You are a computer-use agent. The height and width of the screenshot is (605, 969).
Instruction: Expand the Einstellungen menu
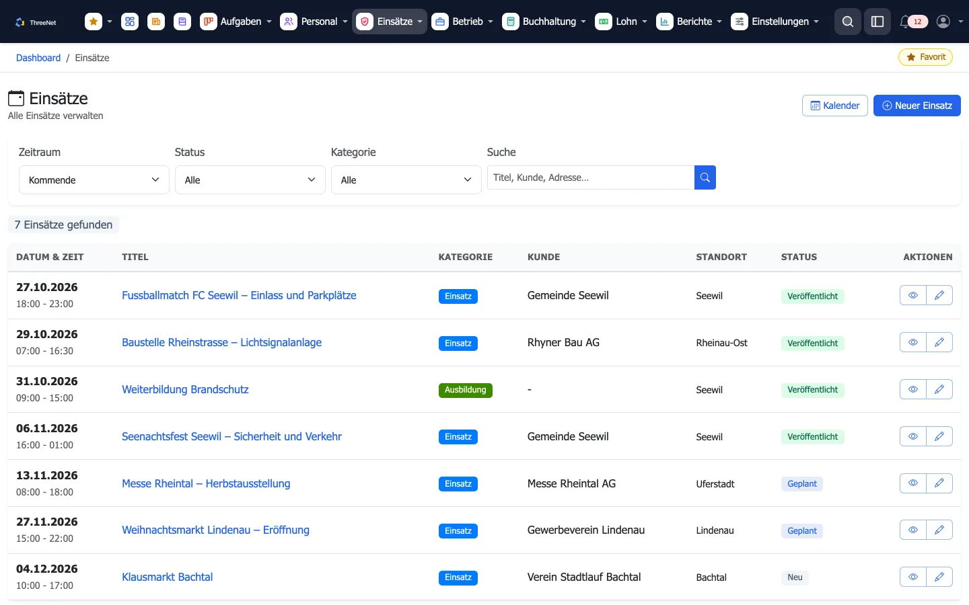pyautogui.click(x=775, y=22)
